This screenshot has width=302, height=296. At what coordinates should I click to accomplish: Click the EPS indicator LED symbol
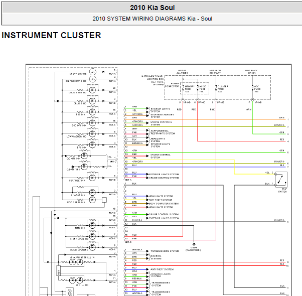[x=92, y=144]
